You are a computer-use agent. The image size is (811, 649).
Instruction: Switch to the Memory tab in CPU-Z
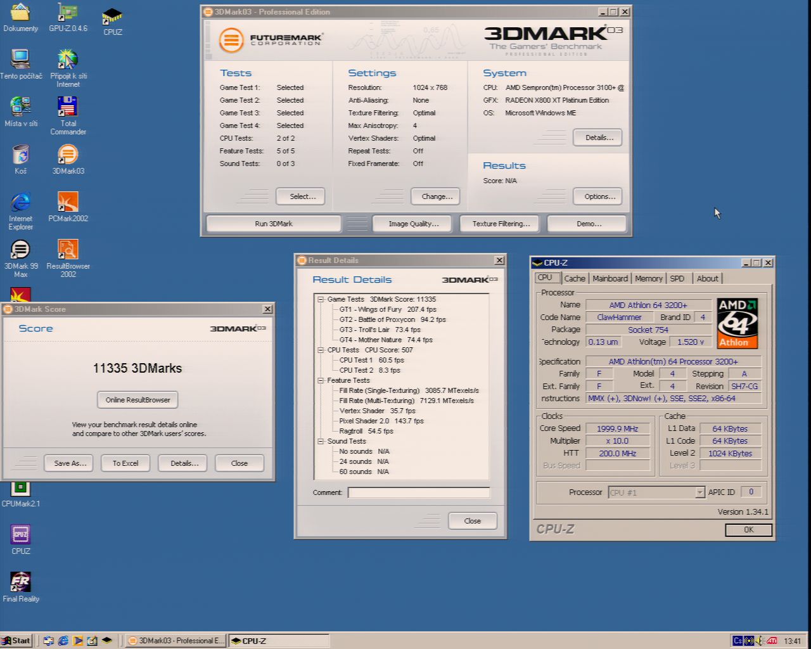click(x=649, y=278)
